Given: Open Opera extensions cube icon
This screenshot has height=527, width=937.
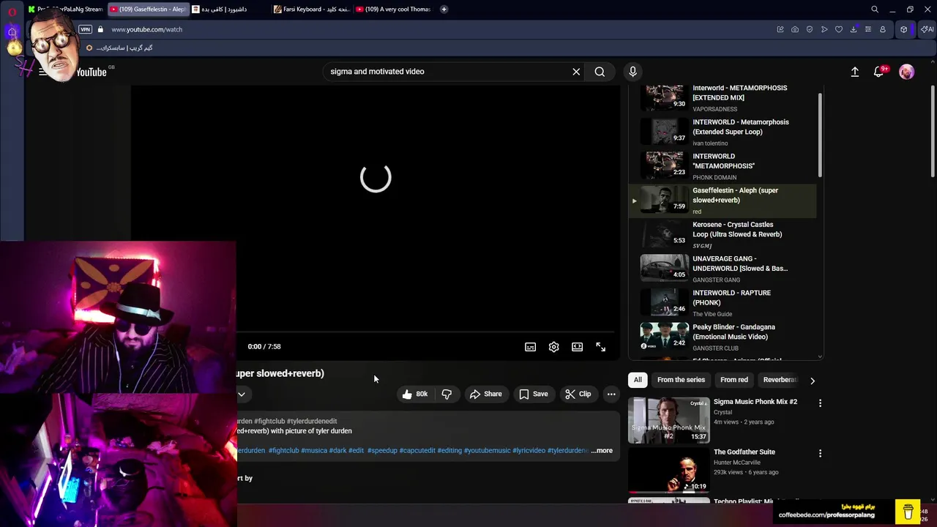Looking at the screenshot, I should 904,29.
